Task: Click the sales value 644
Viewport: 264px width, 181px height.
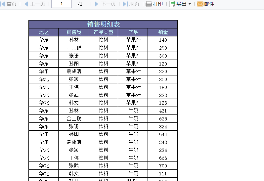Action: coord(163,135)
